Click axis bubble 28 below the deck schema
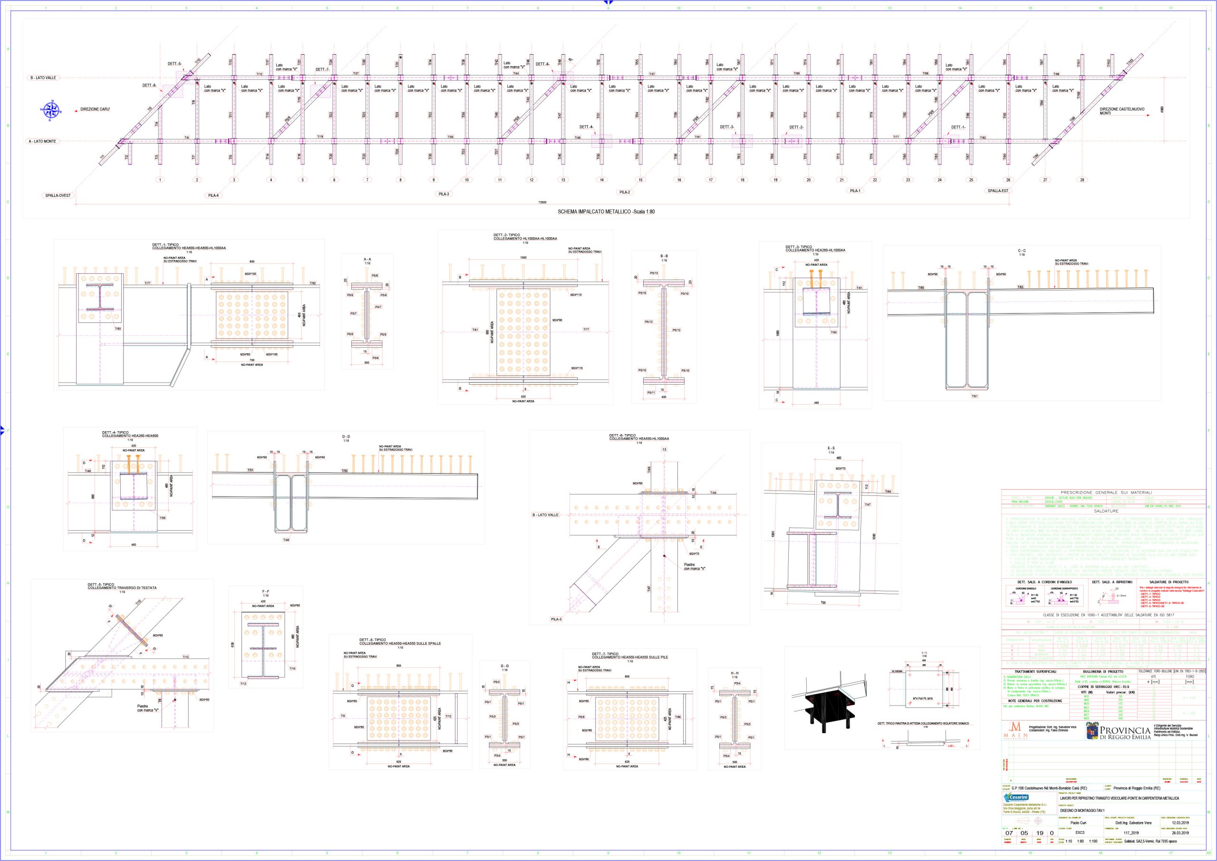The width and height of the screenshot is (1217, 861). (1082, 180)
